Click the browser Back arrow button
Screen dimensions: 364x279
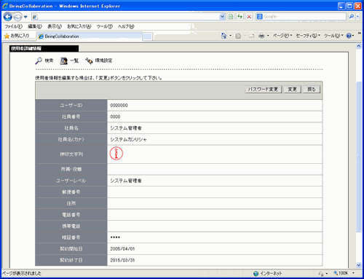(8, 17)
